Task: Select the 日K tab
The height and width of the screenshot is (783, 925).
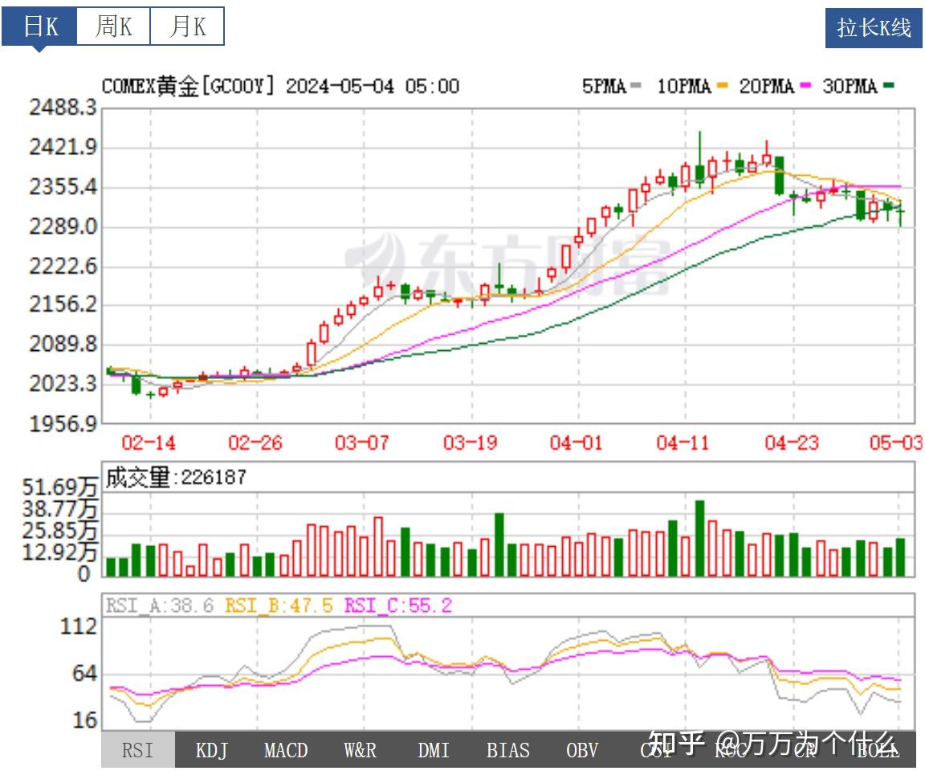Action: [x=41, y=27]
